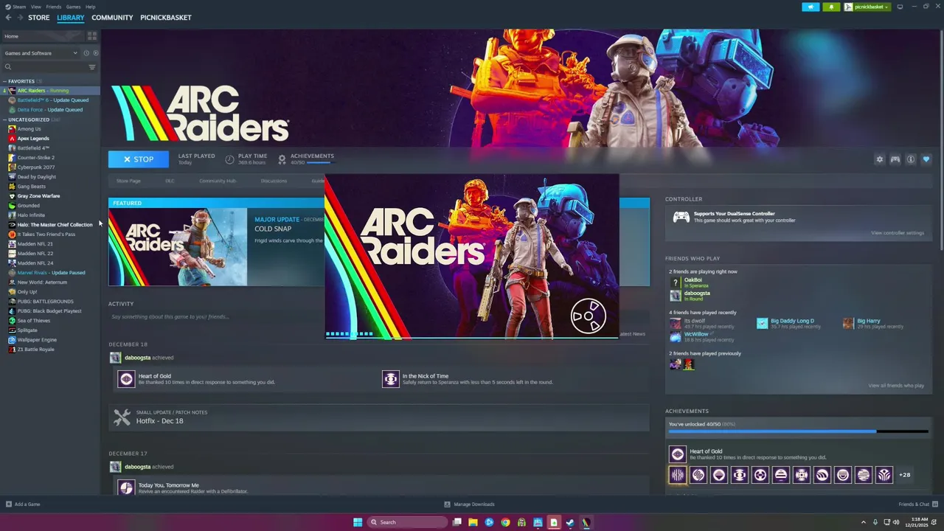Go back with the left arrow
Image resolution: width=944 pixels, height=531 pixels.
tap(9, 18)
